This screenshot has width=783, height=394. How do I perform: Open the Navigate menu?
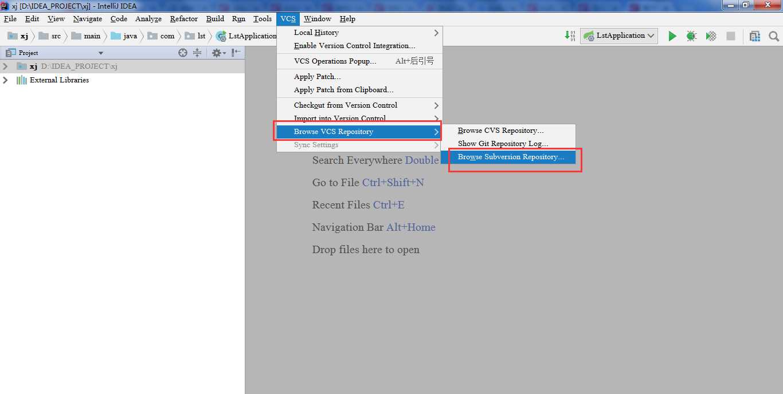coord(88,19)
